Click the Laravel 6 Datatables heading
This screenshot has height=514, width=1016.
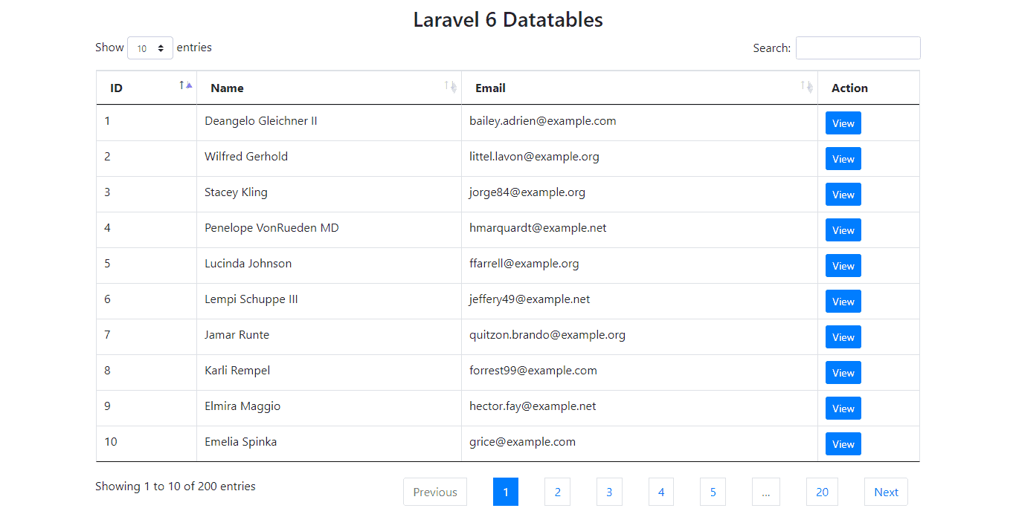click(x=508, y=20)
